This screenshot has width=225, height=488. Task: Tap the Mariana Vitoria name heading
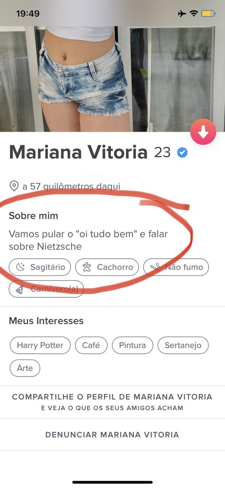78,153
